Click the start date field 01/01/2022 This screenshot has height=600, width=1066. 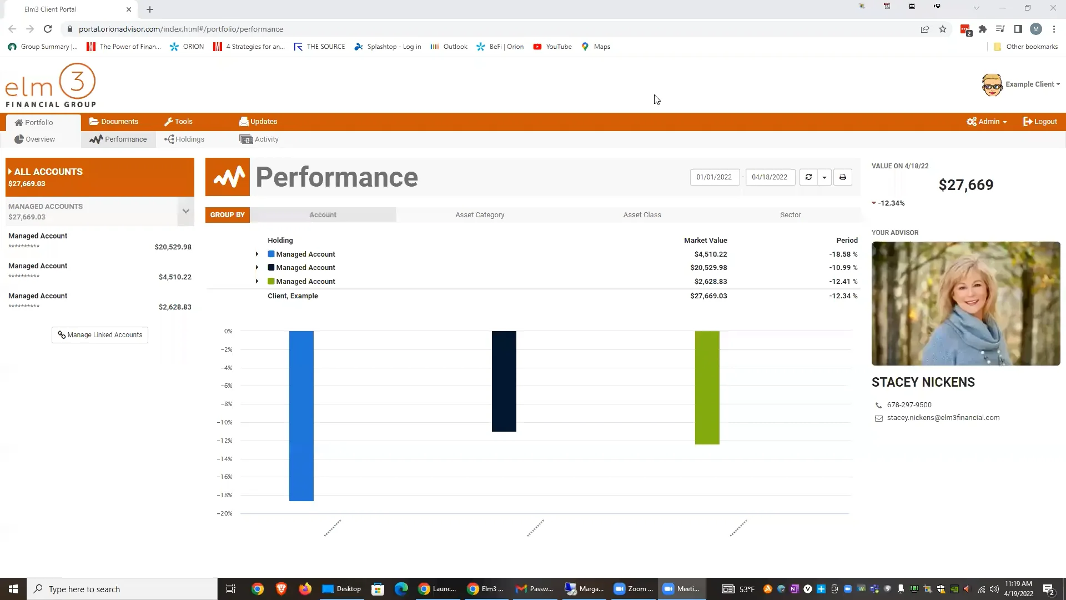tap(715, 177)
